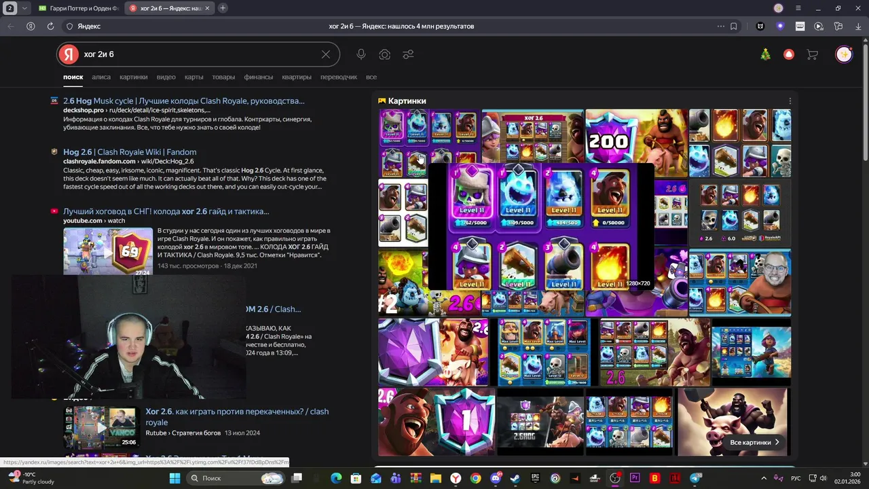Open the Windows Start menu
Screen dimensions: 869x489
tap(174, 478)
